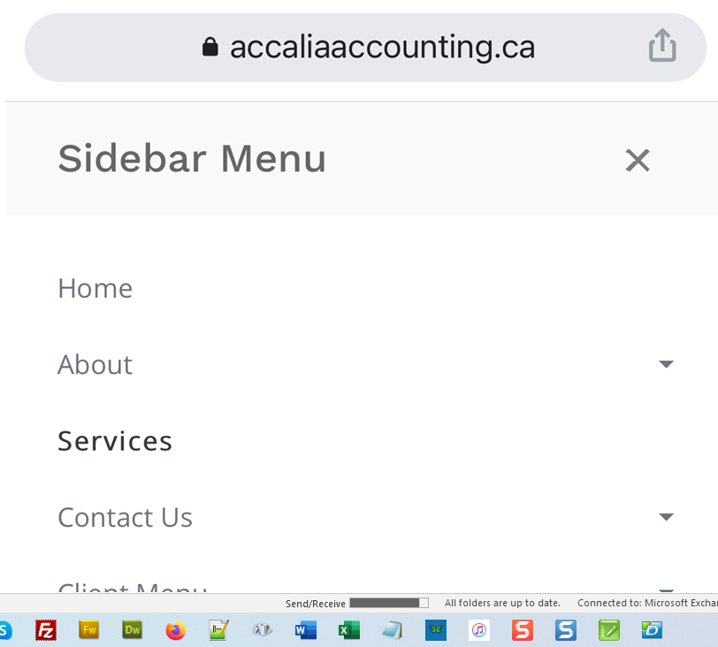The image size is (718, 647).
Task: Click the accaliaaccounting.ca address field
Action: point(382,47)
